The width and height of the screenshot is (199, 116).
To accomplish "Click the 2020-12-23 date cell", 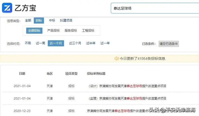I will [x=22, y=111].
